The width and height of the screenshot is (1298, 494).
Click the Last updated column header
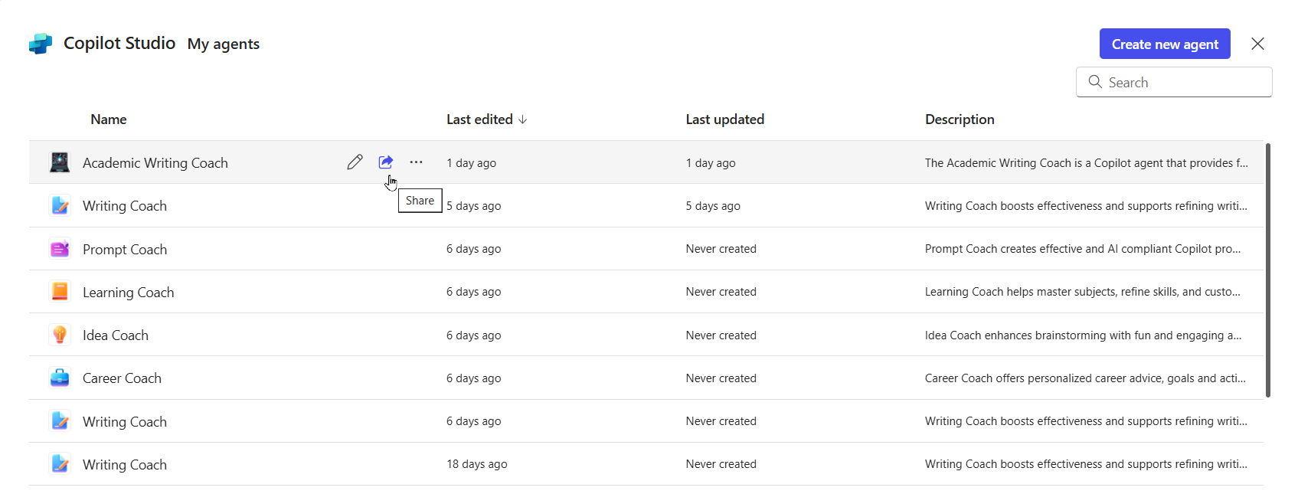pyautogui.click(x=724, y=119)
